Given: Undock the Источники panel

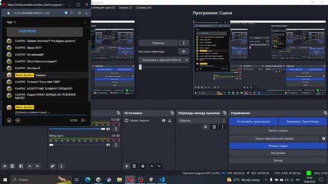Looking at the screenshot, I should [172, 113].
